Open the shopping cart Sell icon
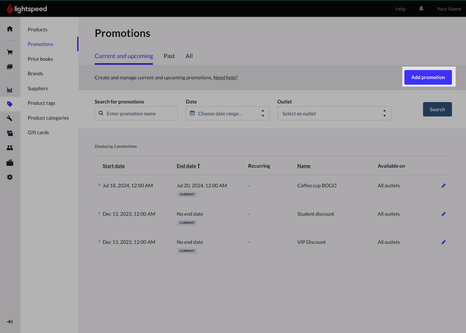This screenshot has width=466, height=333. [10, 52]
